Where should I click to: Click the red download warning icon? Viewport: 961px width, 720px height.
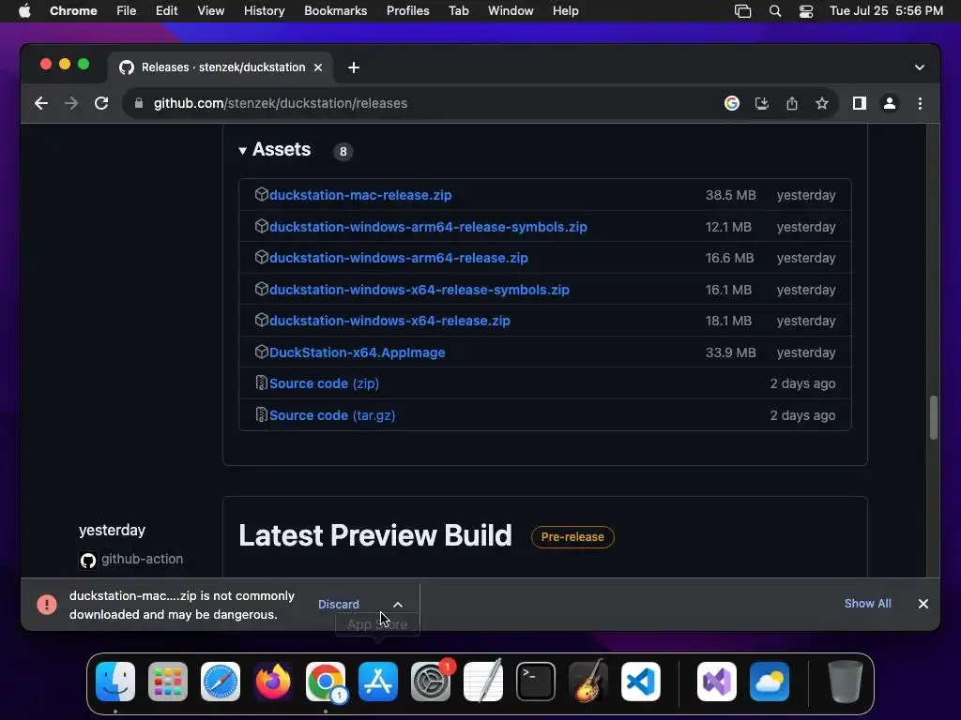47,605
